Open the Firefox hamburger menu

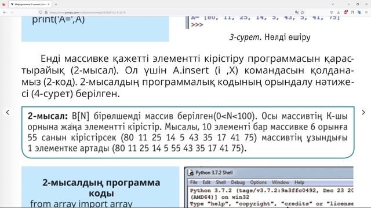click(366, 12)
